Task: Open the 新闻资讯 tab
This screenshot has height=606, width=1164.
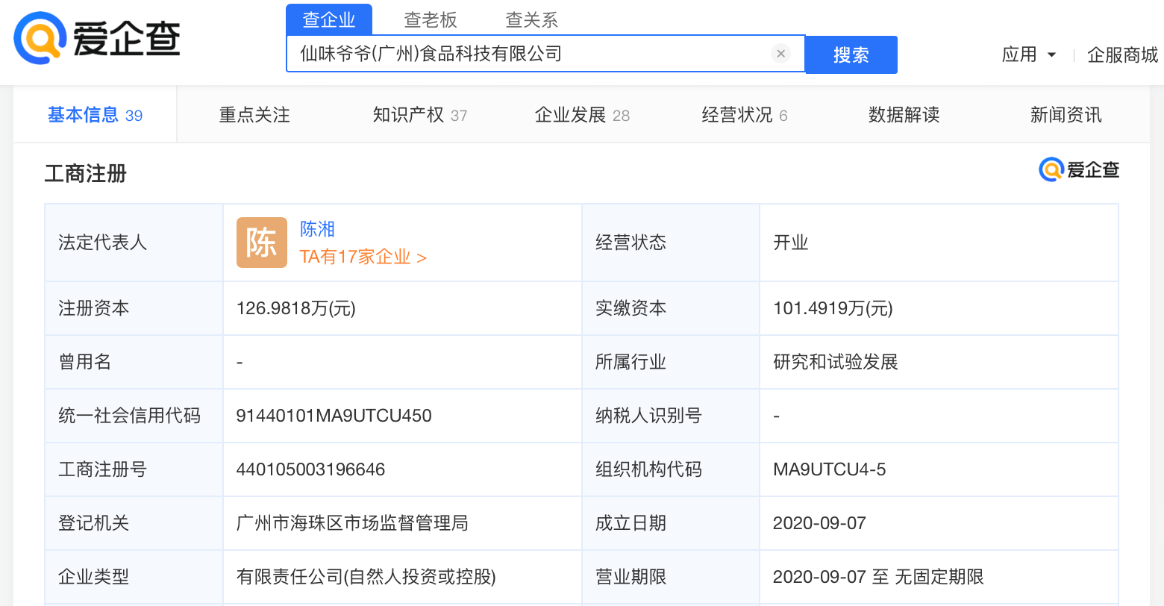Action: tap(1066, 115)
